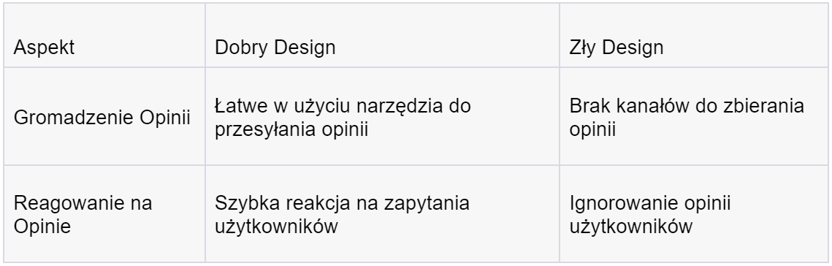Select the Gromadzenie Opinii row label

pos(104,116)
